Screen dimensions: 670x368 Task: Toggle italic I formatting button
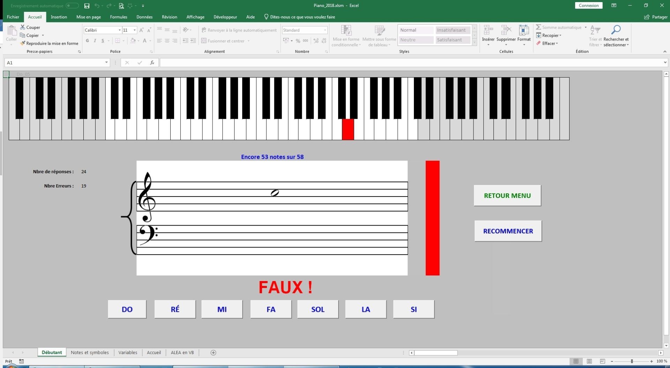tap(95, 41)
